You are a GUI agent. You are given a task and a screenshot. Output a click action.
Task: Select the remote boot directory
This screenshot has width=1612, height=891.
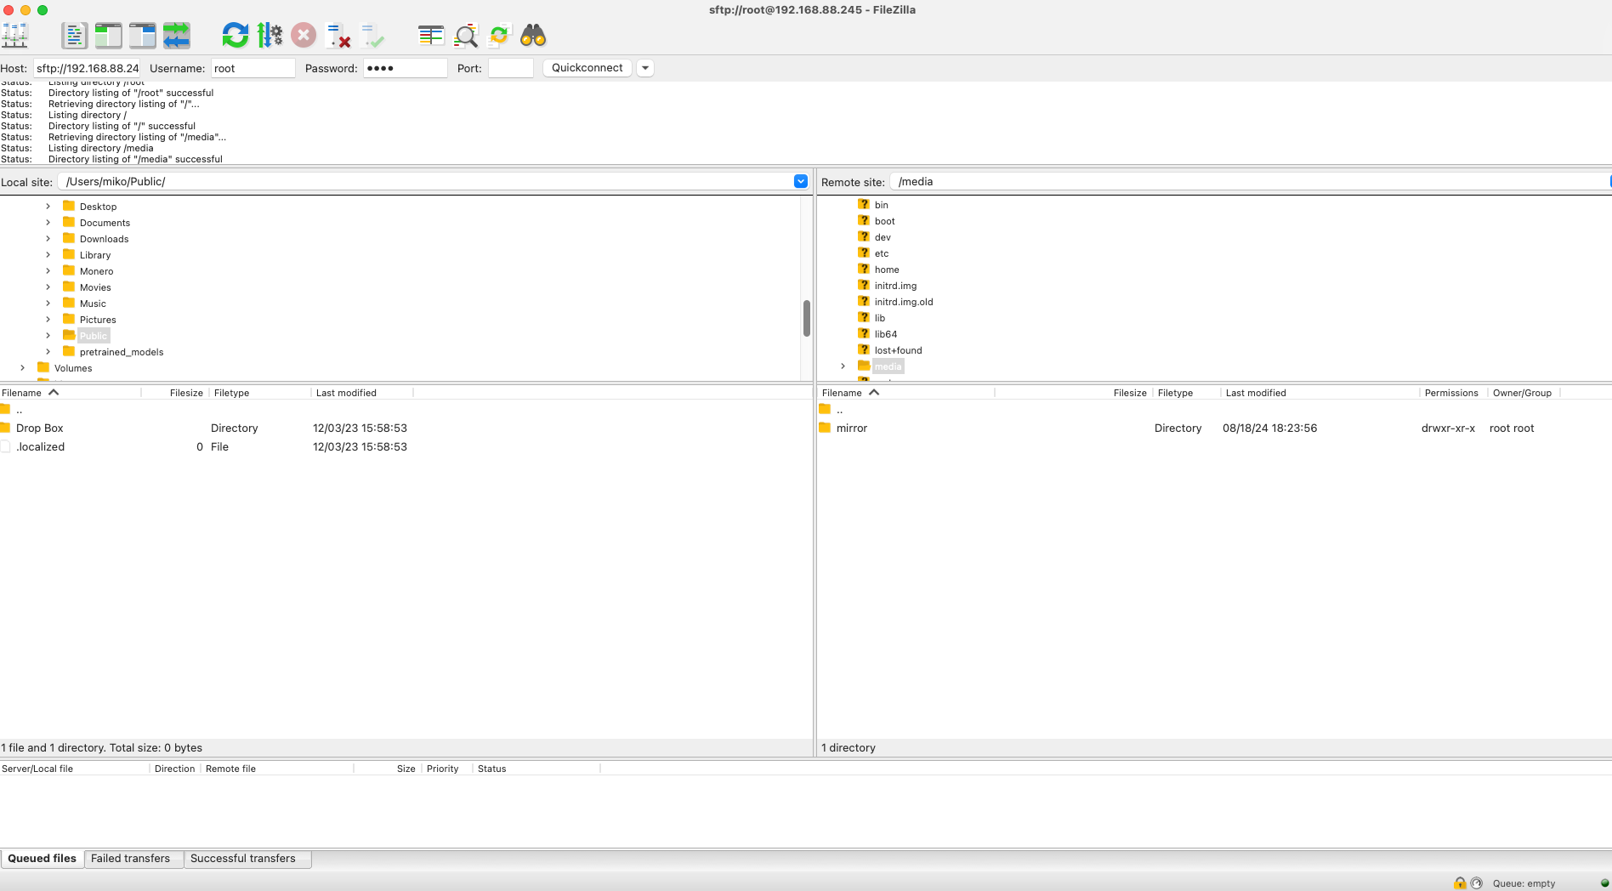(884, 221)
